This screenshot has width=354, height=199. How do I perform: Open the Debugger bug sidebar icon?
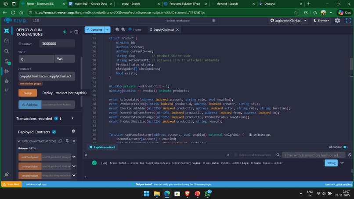pos(7,81)
